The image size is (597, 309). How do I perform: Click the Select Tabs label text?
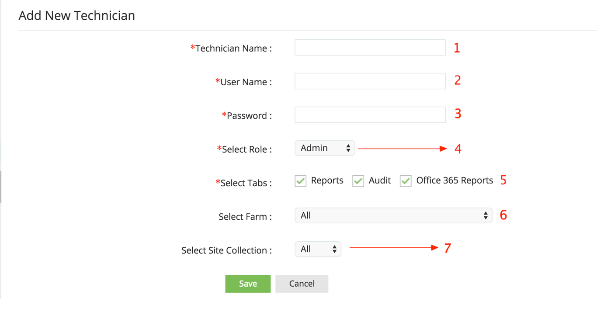(x=246, y=183)
